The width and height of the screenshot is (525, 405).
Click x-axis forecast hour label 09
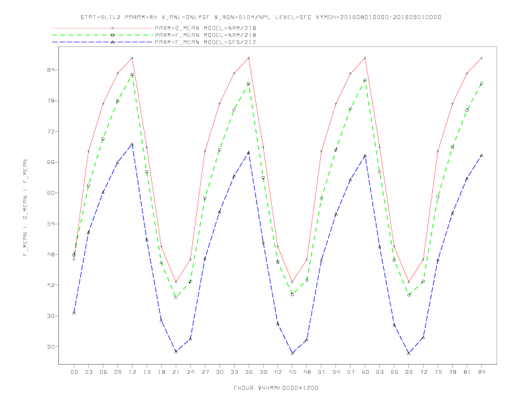click(x=117, y=372)
